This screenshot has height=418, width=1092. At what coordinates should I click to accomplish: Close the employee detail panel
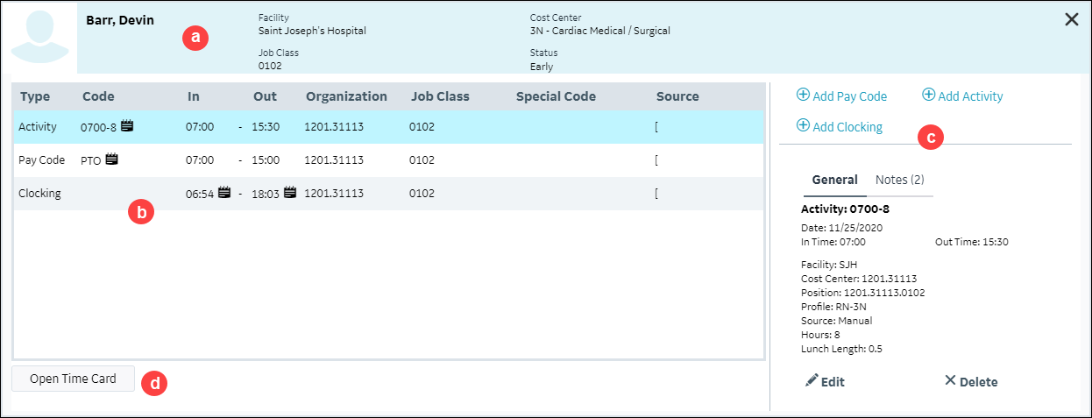(x=1071, y=19)
